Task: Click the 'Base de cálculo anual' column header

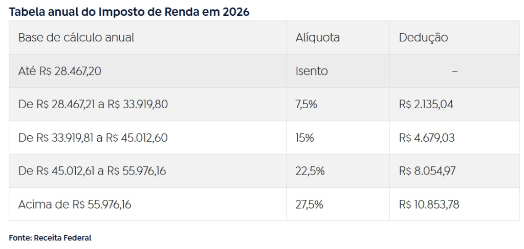Action: click(76, 38)
